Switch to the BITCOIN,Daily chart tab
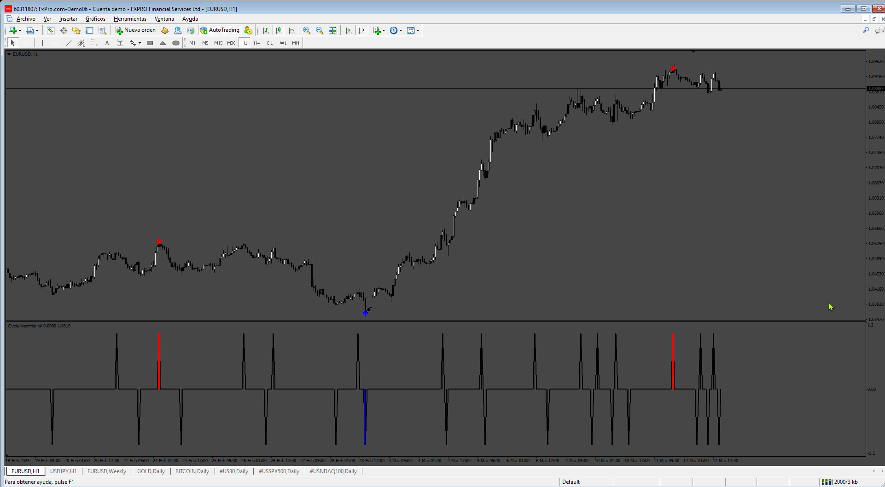 tap(192, 471)
